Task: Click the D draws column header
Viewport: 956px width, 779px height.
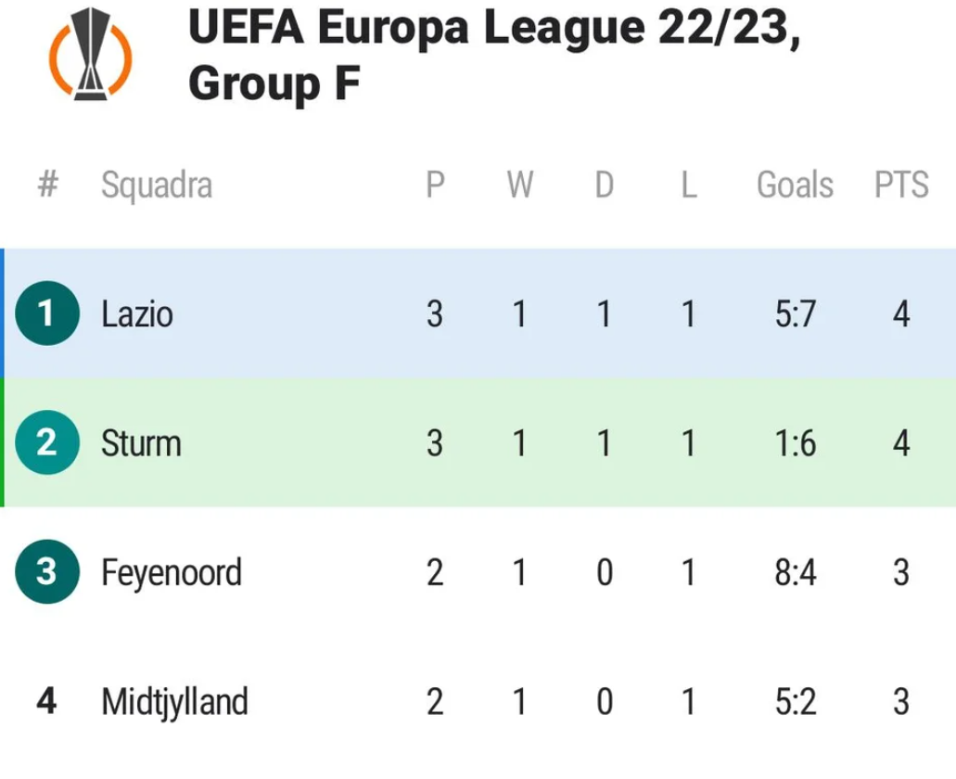Action: 605,184
